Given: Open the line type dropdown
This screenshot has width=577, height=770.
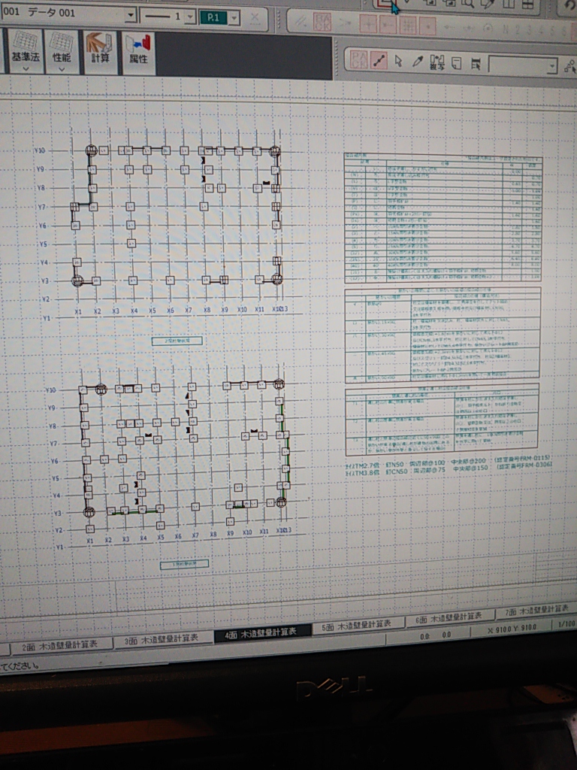Looking at the screenshot, I should 190,17.
